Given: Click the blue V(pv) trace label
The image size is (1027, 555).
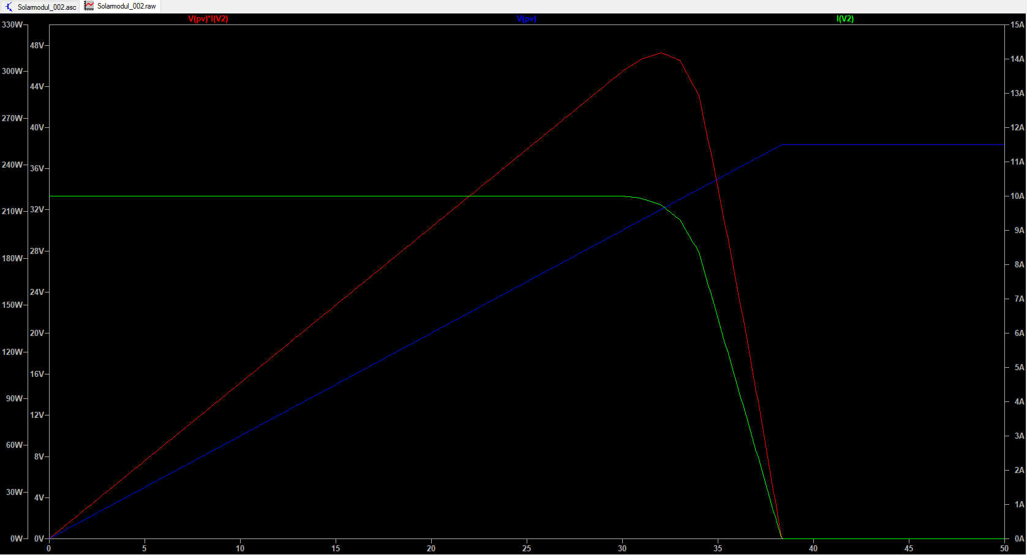Looking at the screenshot, I should tap(526, 19).
